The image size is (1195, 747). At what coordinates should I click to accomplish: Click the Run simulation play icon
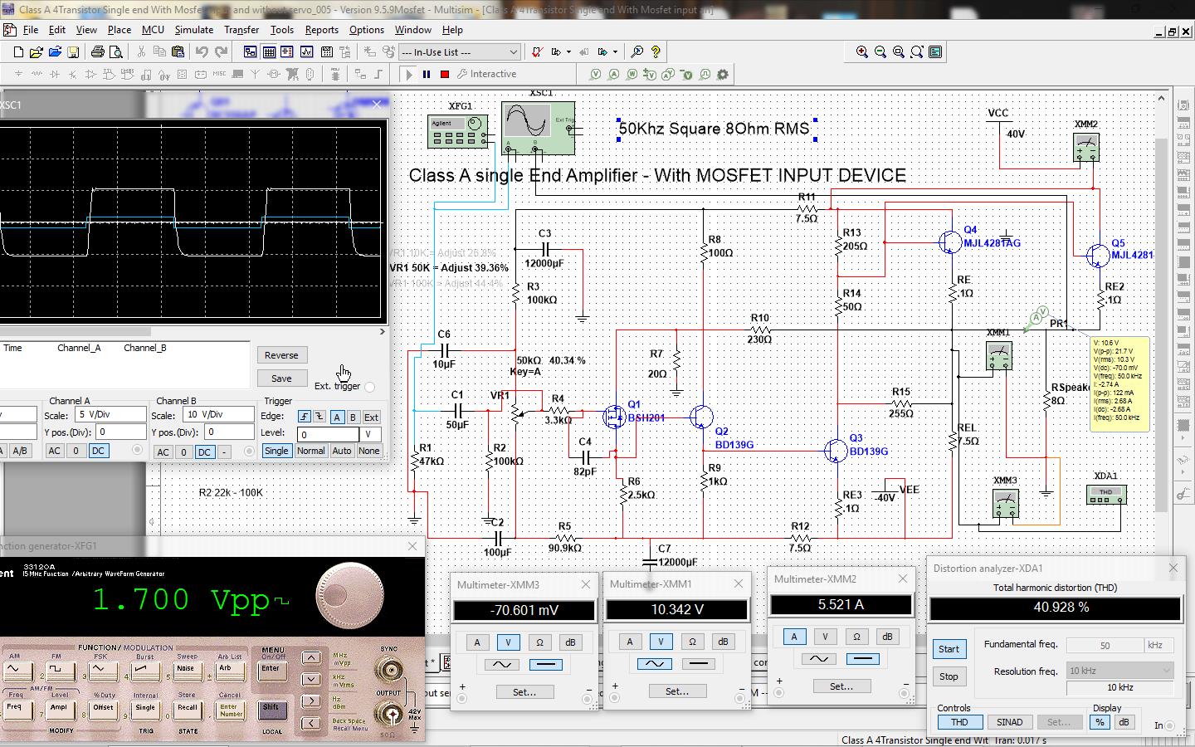tap(408, 74)
